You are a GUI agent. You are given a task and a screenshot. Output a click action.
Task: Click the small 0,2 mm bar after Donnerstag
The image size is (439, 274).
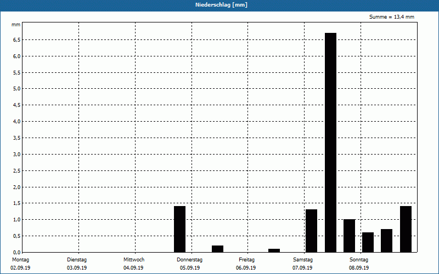point(217,249)
